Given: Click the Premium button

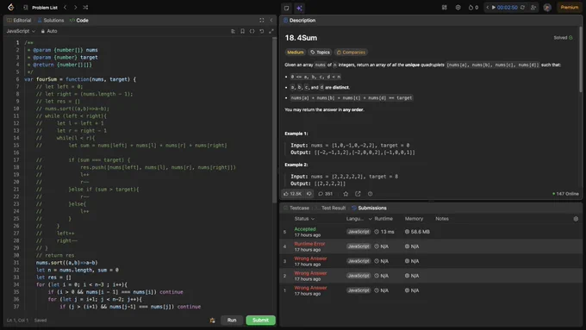Looking at the screenshot, I should 569,8.
